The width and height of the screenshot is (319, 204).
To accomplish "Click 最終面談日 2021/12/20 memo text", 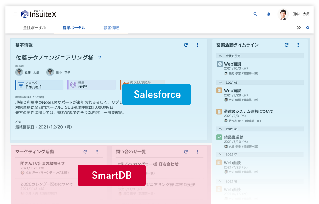I will coord(44,127).
